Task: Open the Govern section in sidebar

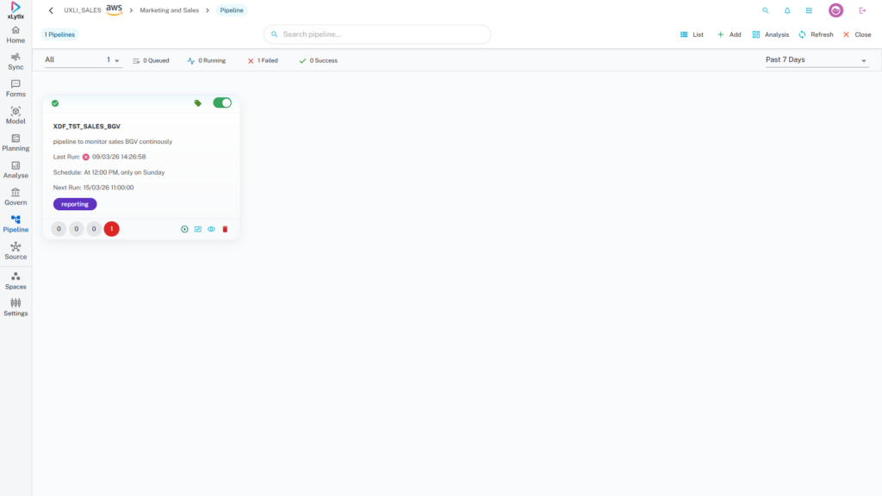Action: [x=16, y=196]
